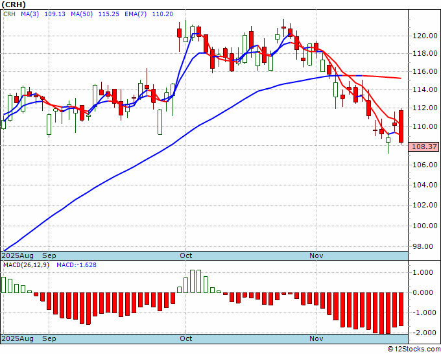Click the 1.000 MACD axis label
The image size is (441, 354).
pos(423,272)
